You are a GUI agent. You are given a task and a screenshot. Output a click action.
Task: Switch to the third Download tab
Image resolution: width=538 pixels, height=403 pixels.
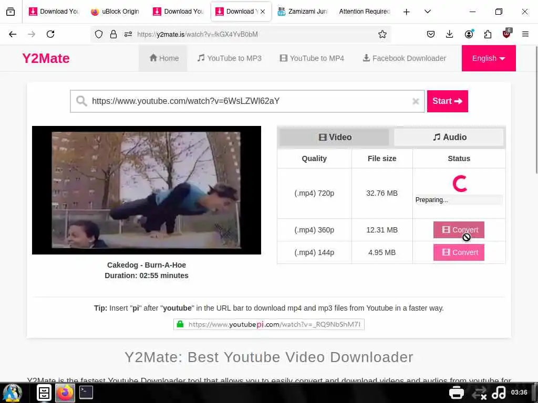(242, 12)
